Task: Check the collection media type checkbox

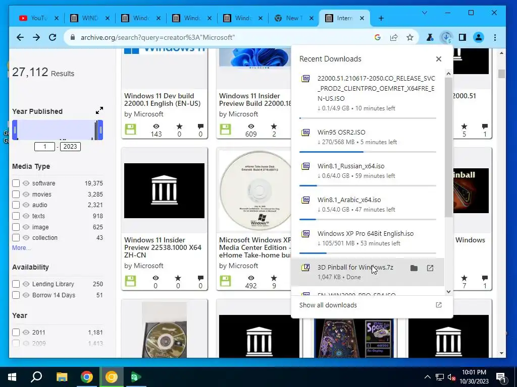Action: [x=16, y=238]
